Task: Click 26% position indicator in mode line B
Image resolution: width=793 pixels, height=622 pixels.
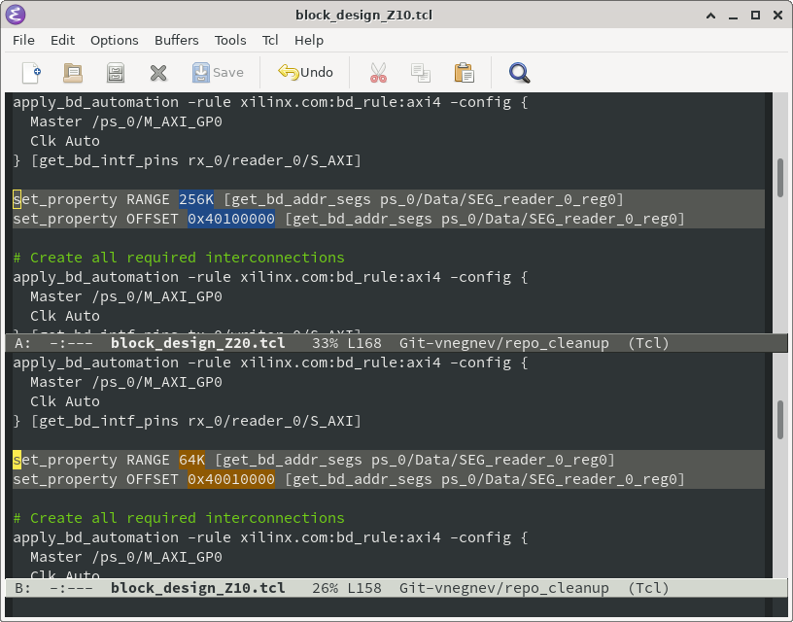Action: tap(326, 588)
